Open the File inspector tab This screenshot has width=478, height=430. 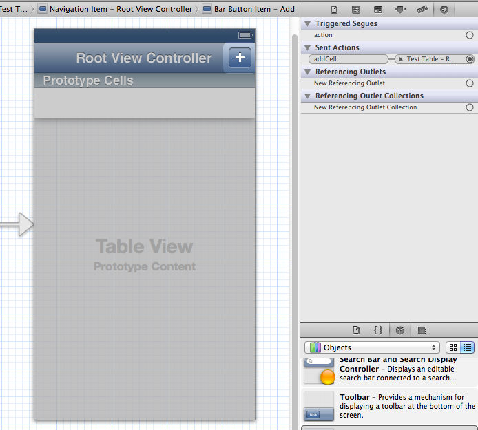(334, 10)
